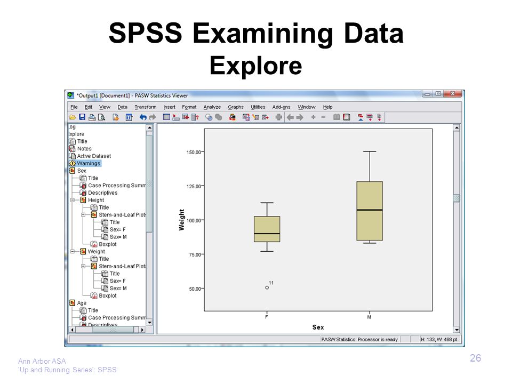Select the Sex heading in outline
Image resolution: width=512 pixels, height=384 pixels.
82,171
